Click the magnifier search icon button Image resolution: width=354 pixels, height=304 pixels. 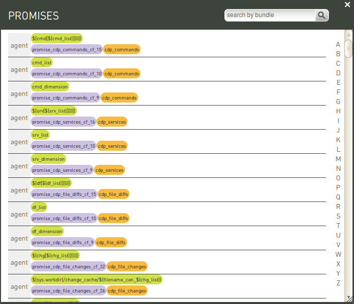321,16
